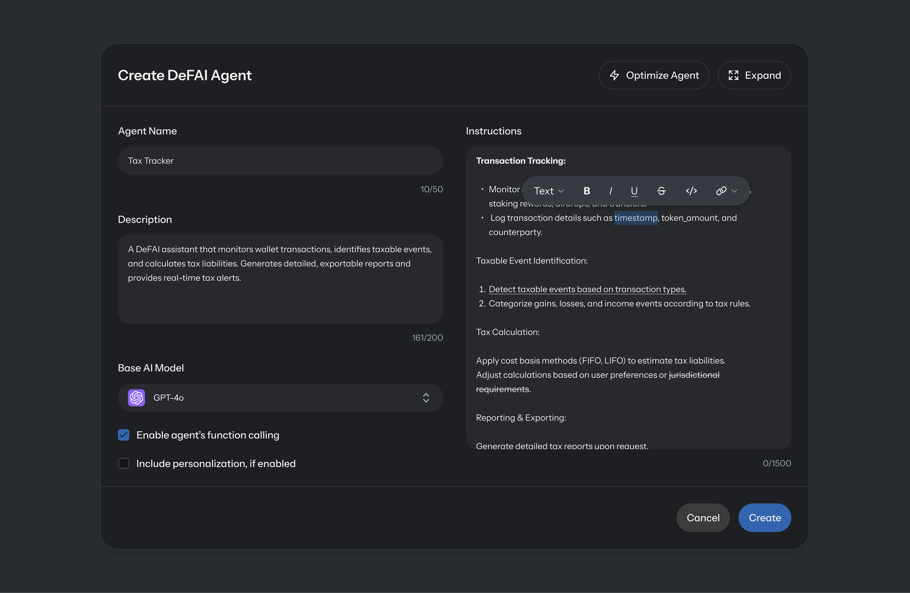Click the 0/1500 instructions character counter
This screenshot has height=593, width=910.
[776, 464]
